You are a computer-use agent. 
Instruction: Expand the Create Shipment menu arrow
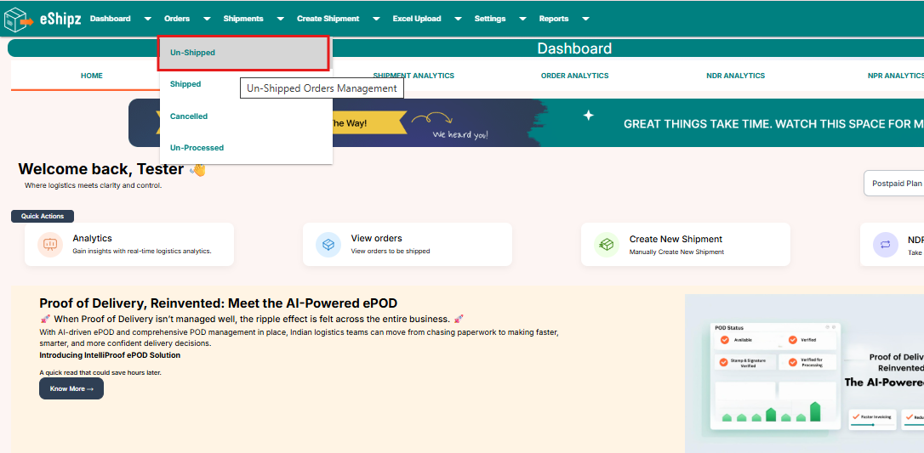coord(377,19)
